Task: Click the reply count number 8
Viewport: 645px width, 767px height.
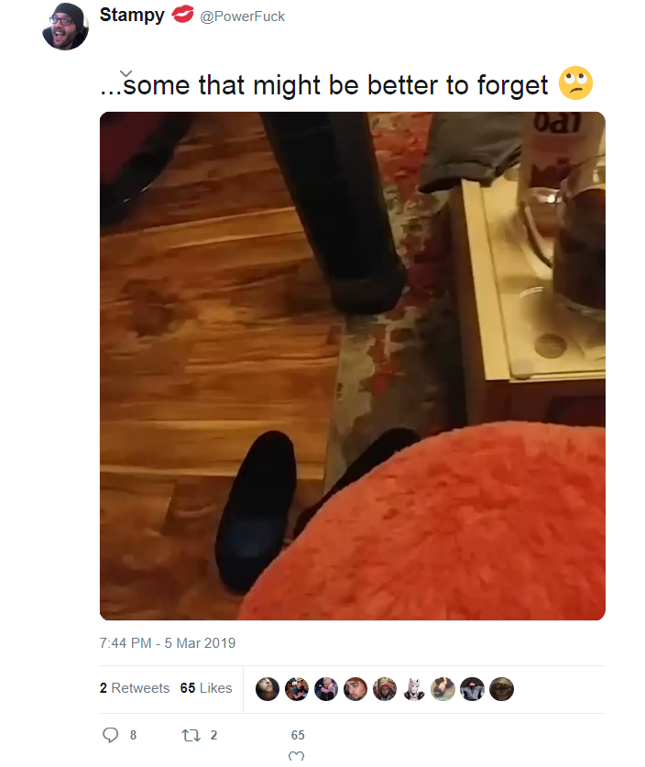Action: (133, 735)
